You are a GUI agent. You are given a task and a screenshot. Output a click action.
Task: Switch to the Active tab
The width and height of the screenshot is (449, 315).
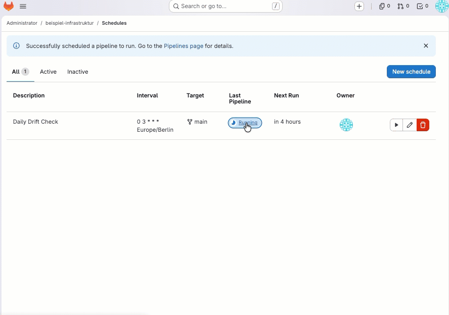[48, 72]
